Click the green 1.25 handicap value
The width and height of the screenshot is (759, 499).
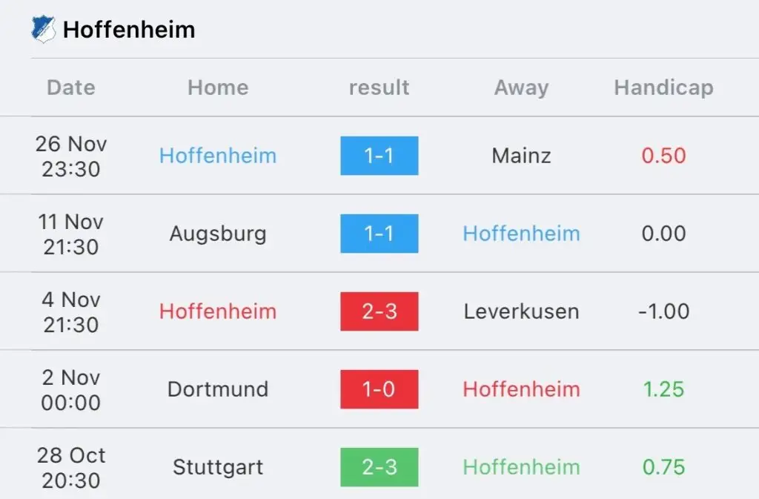663,389
